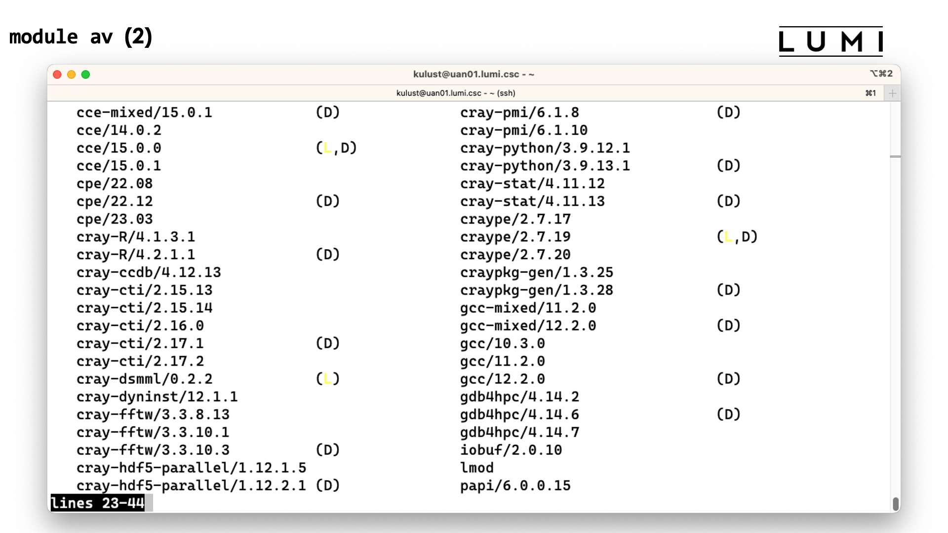The width and height of the screenshot is (948, 533).
Task: Select text gcc/10.3.0
Action: [x=503, y=343]
